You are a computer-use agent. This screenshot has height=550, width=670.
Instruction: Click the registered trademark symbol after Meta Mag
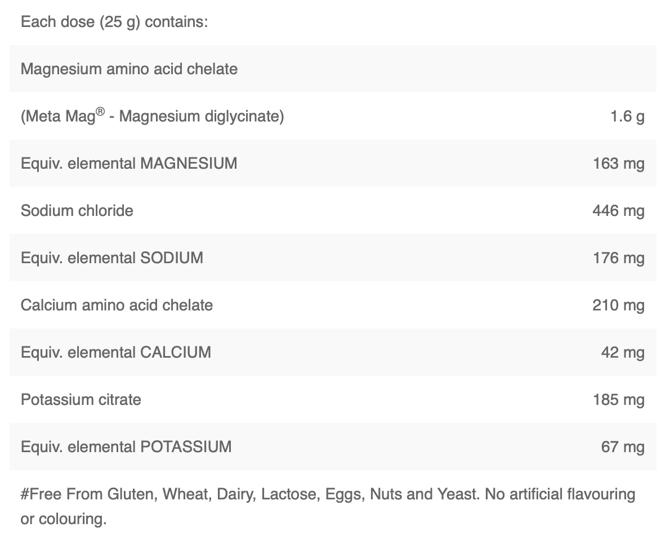(100, 112)
